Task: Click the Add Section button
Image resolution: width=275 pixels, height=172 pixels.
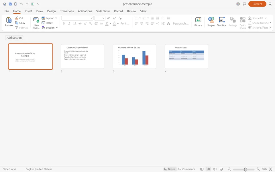Action: pos(14,38)
